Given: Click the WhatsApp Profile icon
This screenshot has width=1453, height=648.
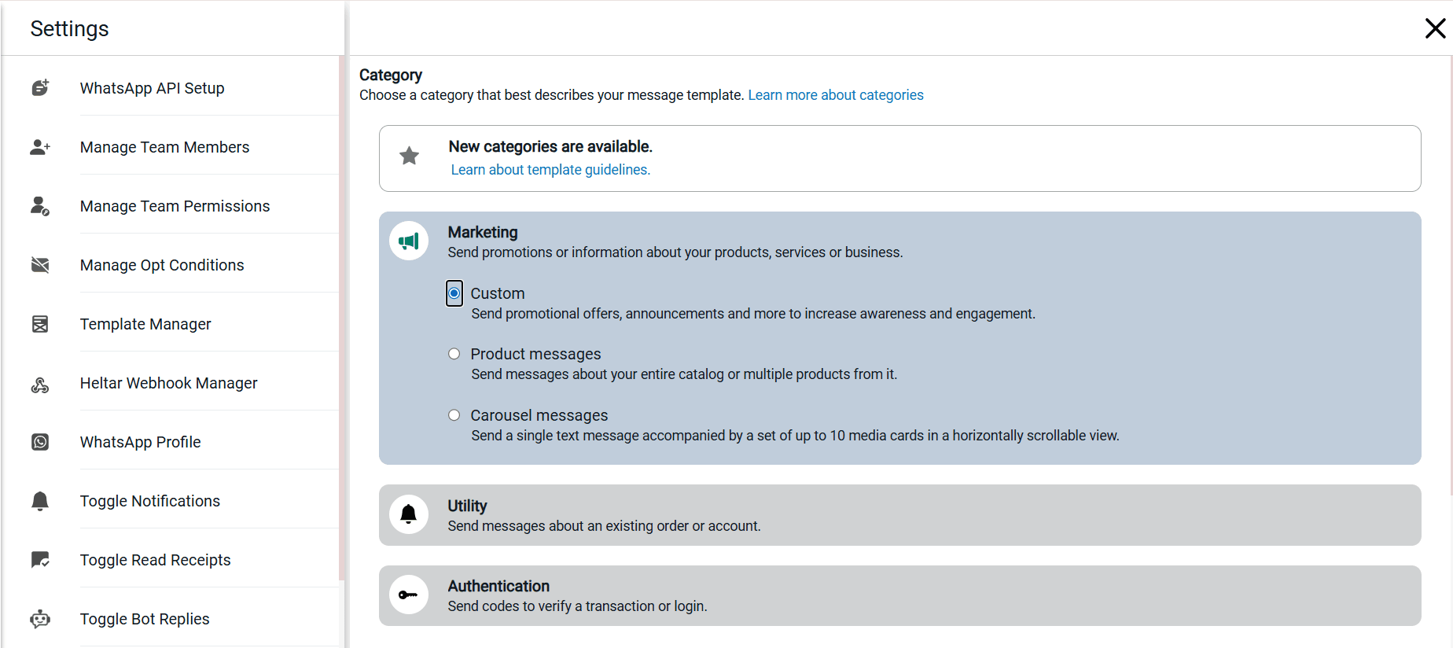Looking at the screenshot, I should [40, 442].
